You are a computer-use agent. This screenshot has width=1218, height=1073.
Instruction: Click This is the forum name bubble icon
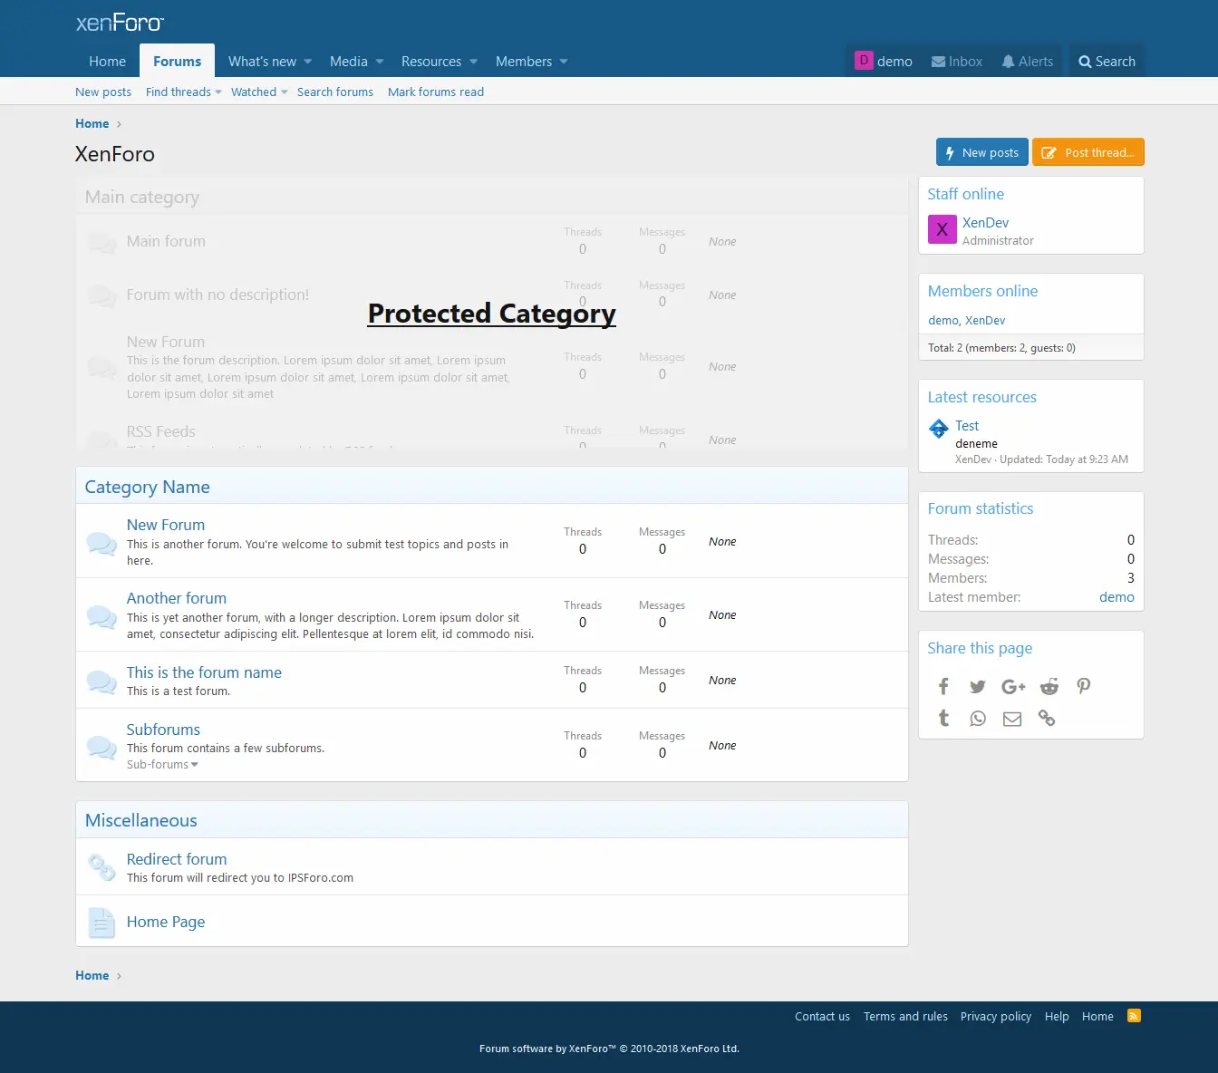[101, 681]
